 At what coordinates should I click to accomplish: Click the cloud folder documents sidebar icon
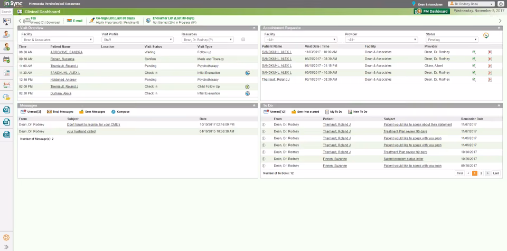[6, 97]
